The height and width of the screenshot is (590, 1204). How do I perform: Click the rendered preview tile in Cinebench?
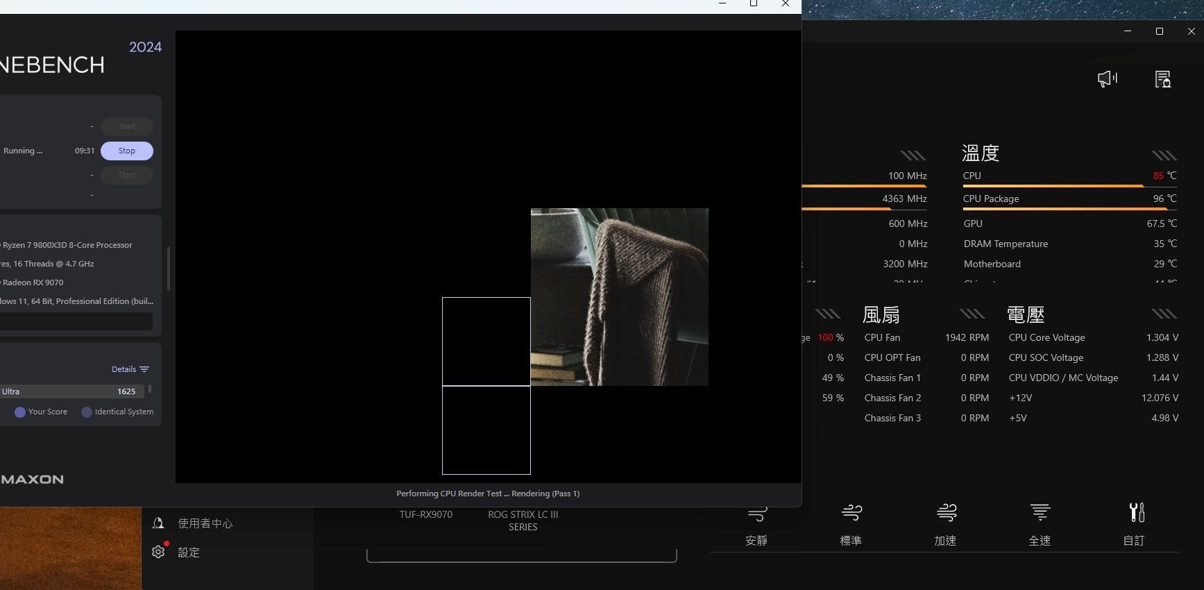620,297
